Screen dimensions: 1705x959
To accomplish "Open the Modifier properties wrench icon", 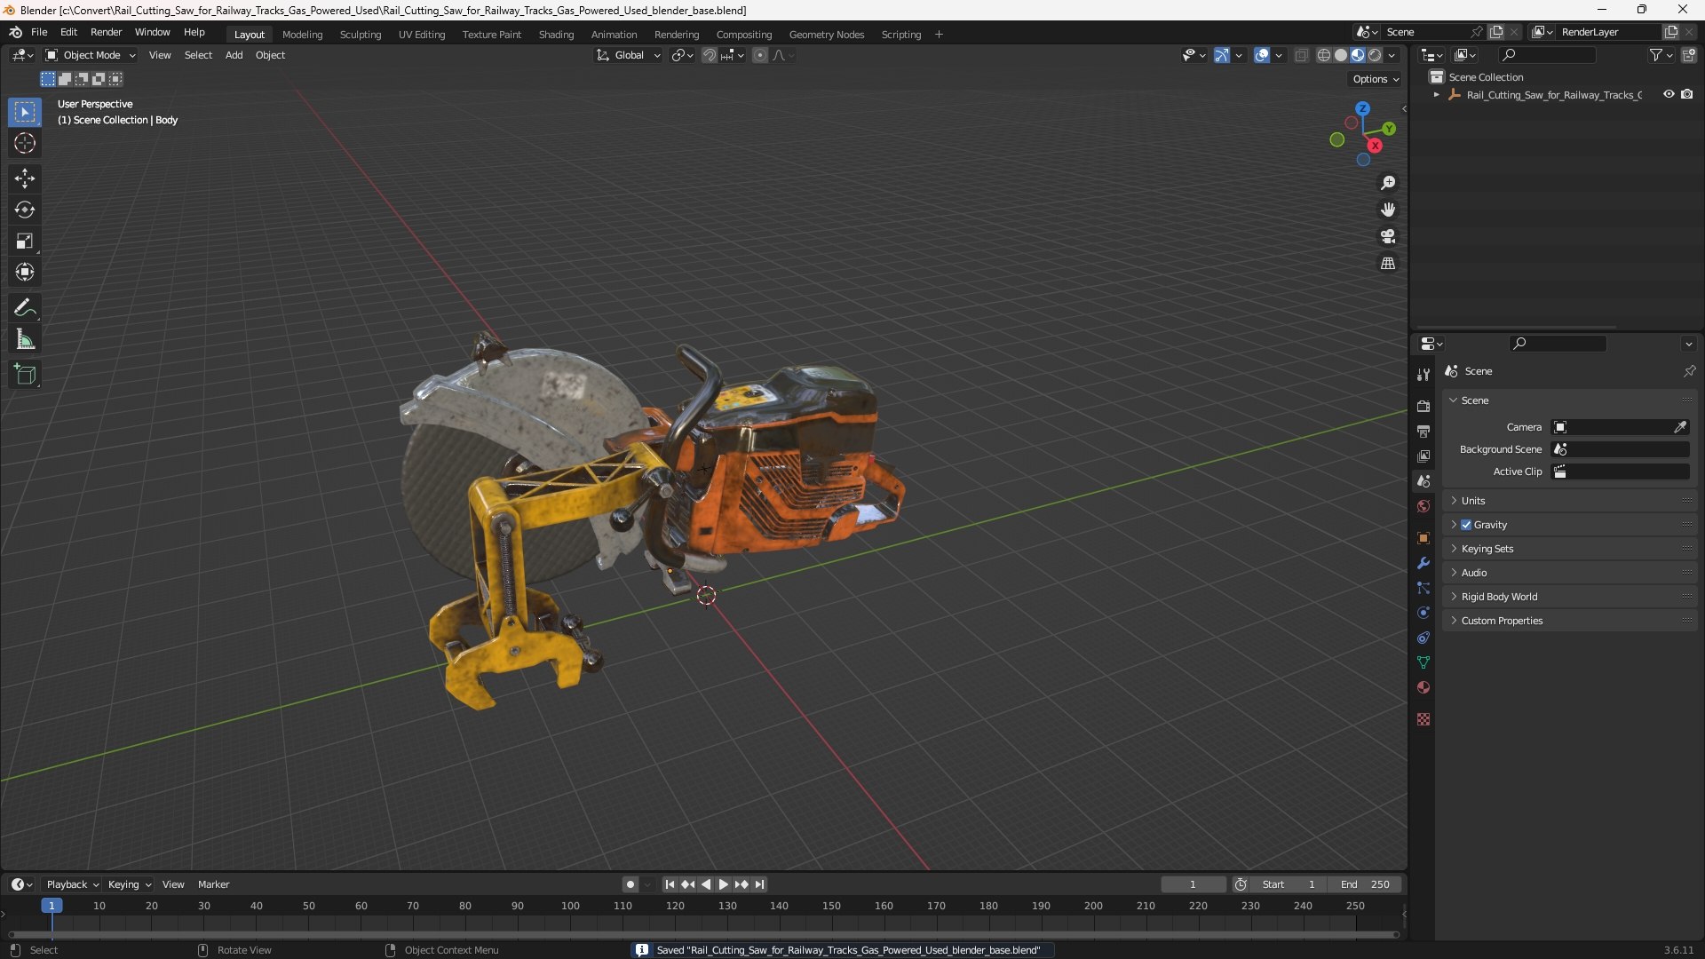I will click(x=1423, y=563).
